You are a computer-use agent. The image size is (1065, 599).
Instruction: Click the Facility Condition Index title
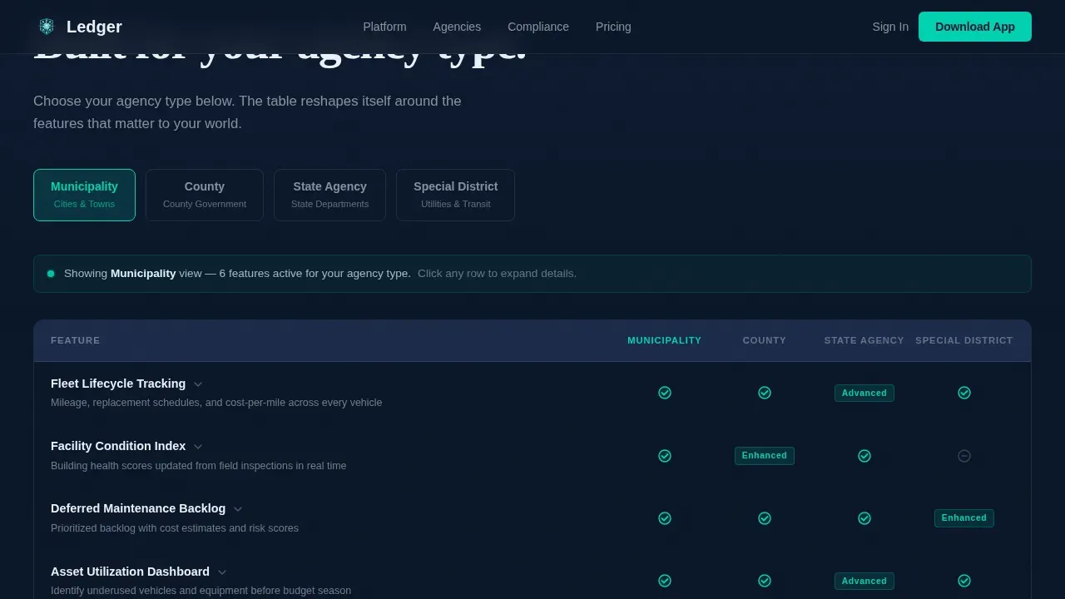tap(118, 446)
